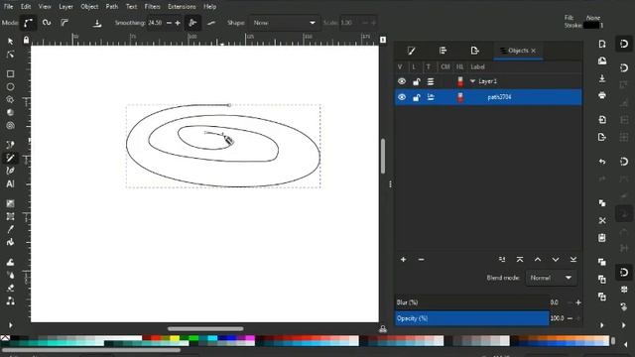Move selection down one step
Screen dimensions: 635x357
[x=556, y=260]
